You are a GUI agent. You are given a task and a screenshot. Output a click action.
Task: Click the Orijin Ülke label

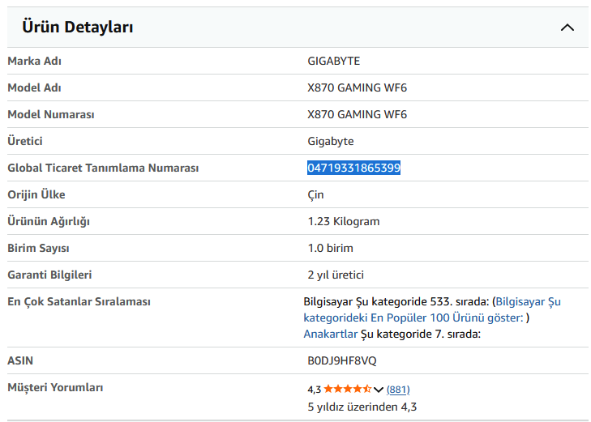click(x=36, y=194)
